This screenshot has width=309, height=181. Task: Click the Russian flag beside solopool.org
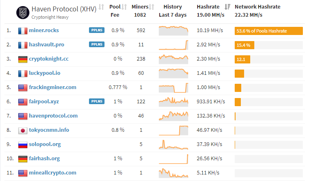point(23,144)
